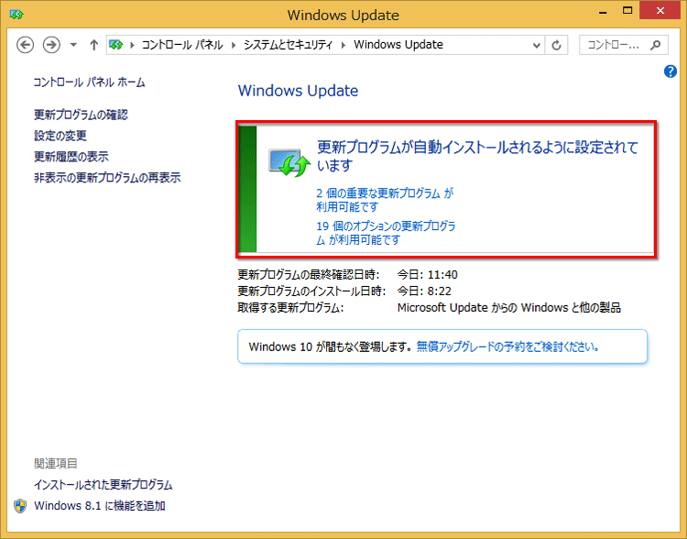Select コントロール パネル in the breadcrumb path
This screenshot has width=687, height=539.
coord(184,44)
